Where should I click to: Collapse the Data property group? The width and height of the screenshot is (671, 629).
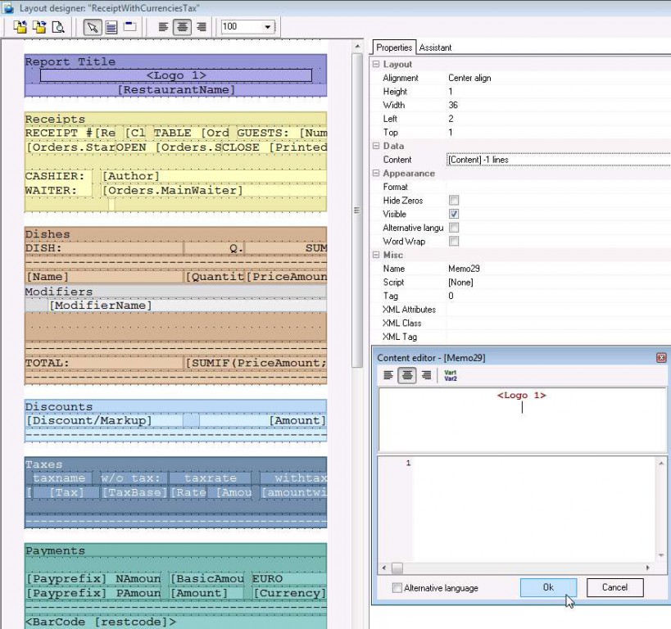(x=376, y=146)
